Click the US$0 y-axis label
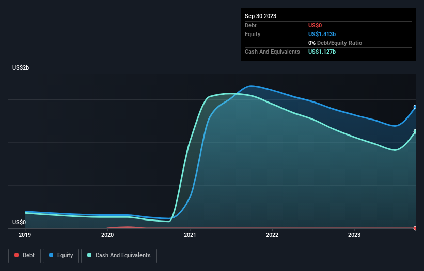Screen dimensions: 424x271 [19, 222]
